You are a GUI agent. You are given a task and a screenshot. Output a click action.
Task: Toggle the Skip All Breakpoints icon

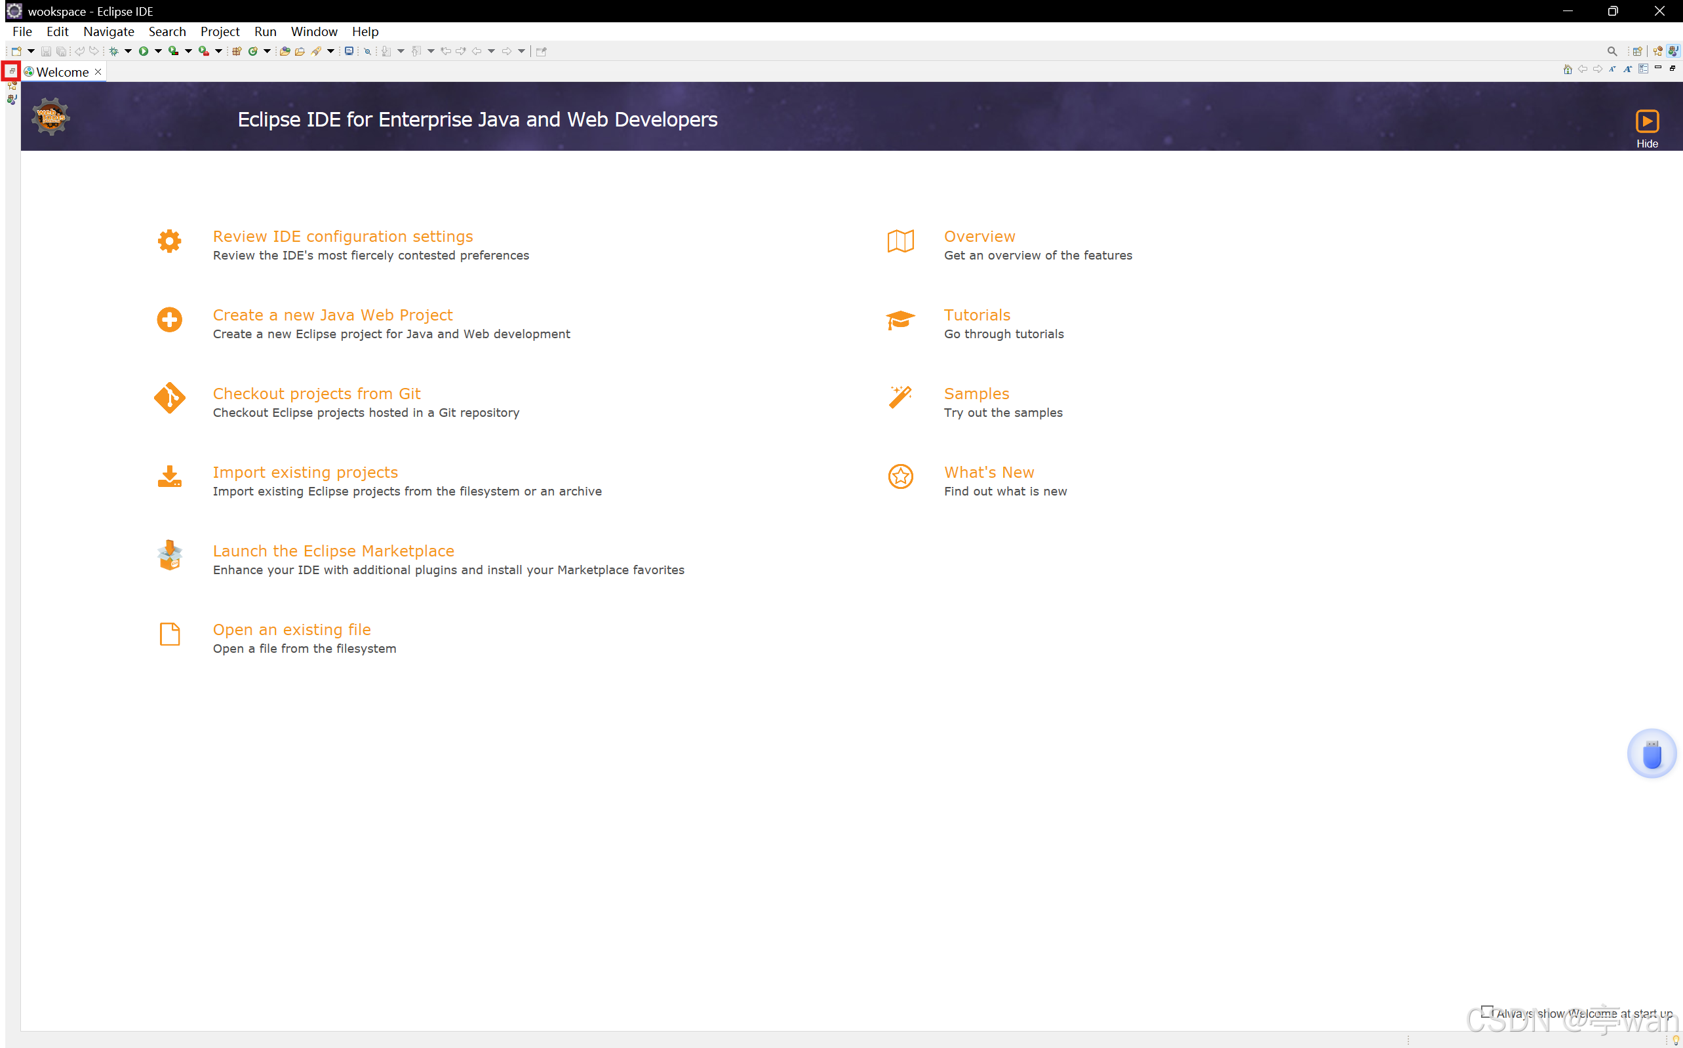(x=367, y=51)
